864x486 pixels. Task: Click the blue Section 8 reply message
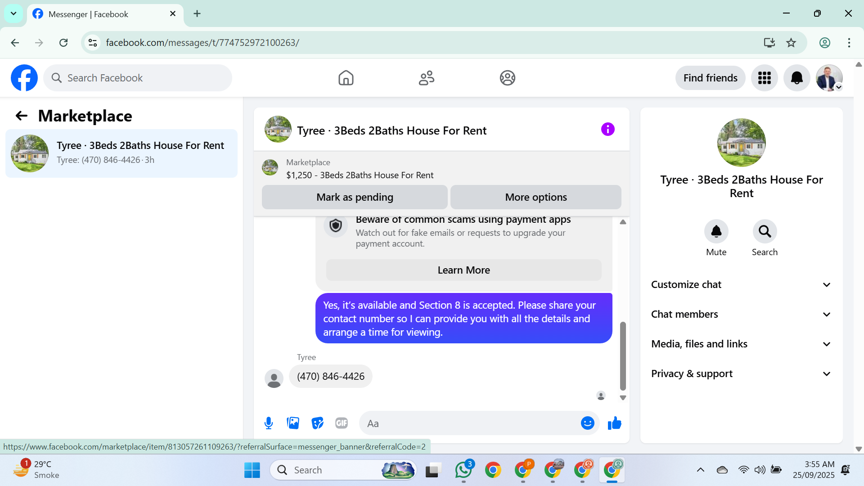(x=463, y=318)
